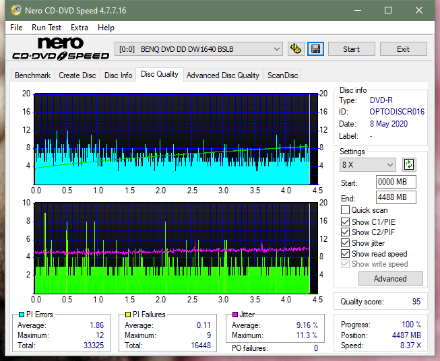Expand the 8 X speed dropdown
The width and height of the screenshot is (440, 361).
click(x=368, y=164)
